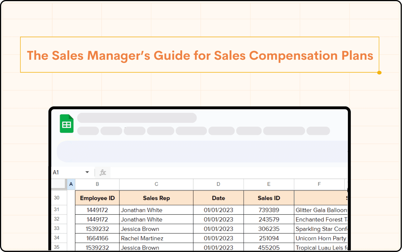Click Sales ID 739389 cell

[269, 210]
